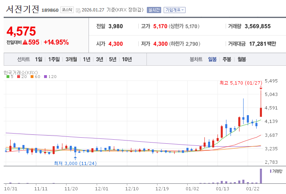Screen dimensions: 286x194
Task: Click the tallest volume bar at chart end
Action: click(x=261, y=176)
